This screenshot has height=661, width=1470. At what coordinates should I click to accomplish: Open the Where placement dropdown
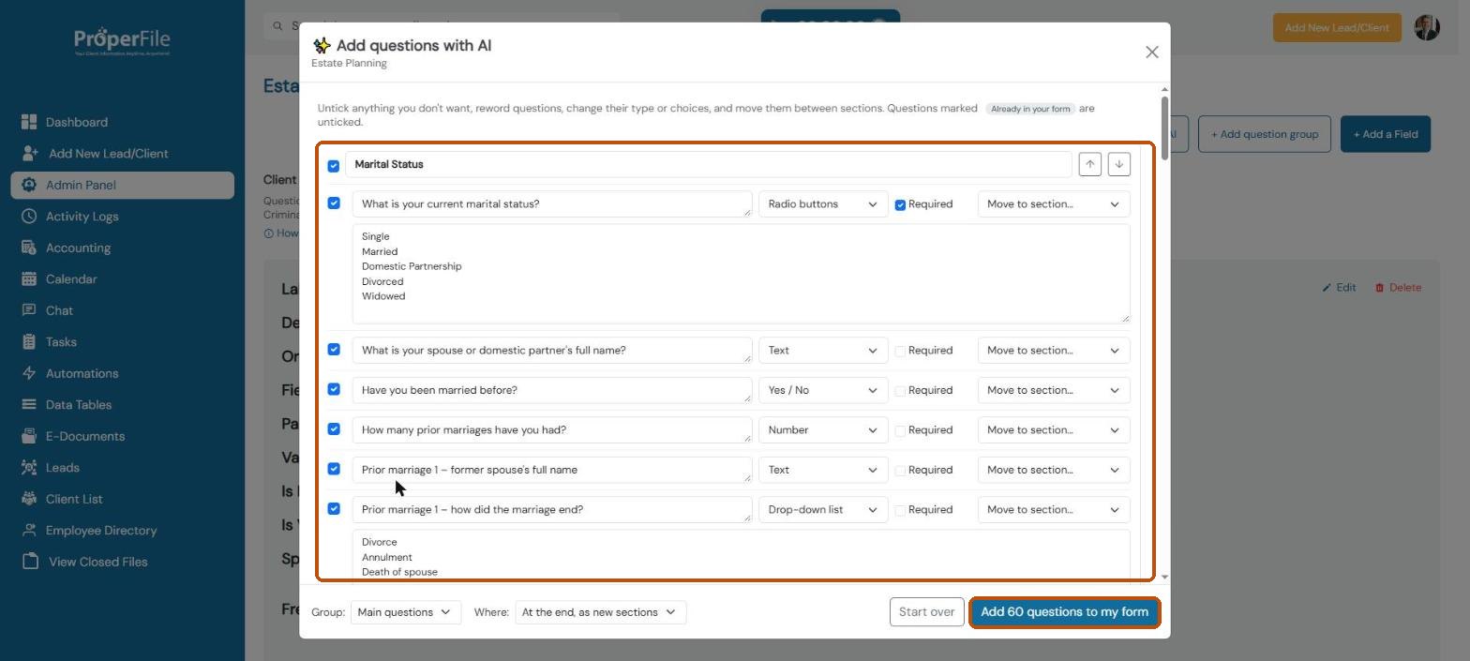click(600, 612)
